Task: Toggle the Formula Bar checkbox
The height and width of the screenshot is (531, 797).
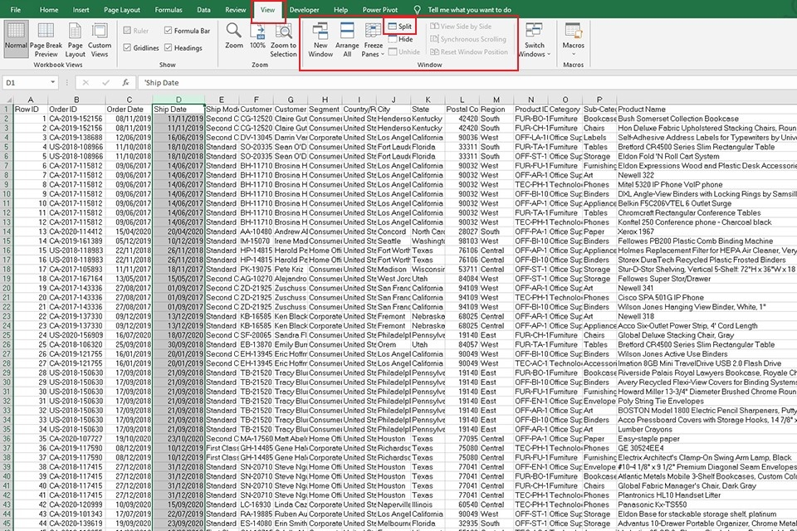Action: [169, 31]
